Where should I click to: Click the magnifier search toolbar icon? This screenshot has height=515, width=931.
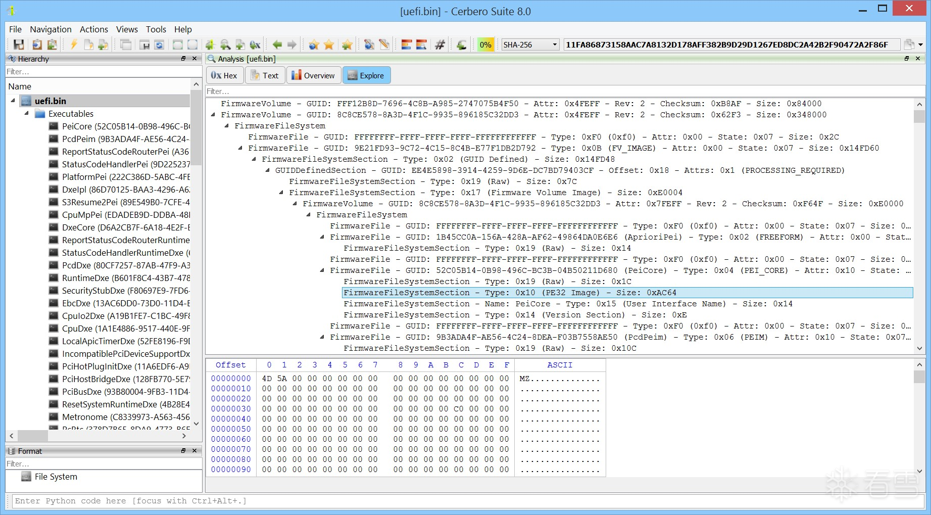(225, 44)
